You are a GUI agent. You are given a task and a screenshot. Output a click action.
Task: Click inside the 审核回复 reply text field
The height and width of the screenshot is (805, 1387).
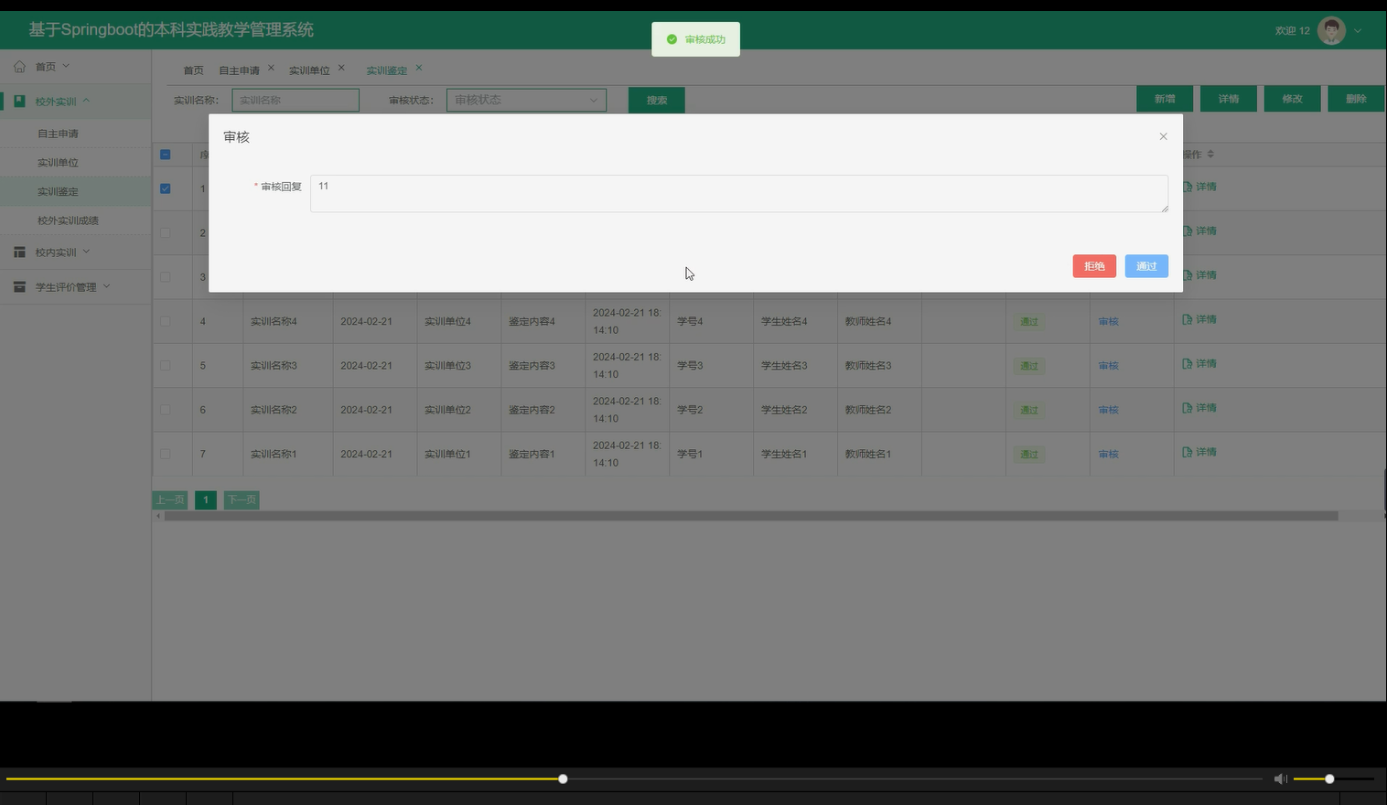737,193
